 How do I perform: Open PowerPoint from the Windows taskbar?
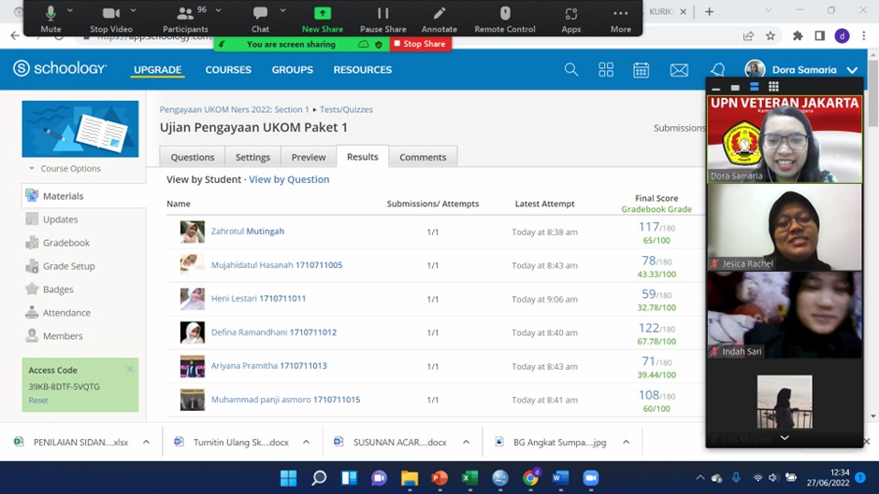click(x=439, y=478)
